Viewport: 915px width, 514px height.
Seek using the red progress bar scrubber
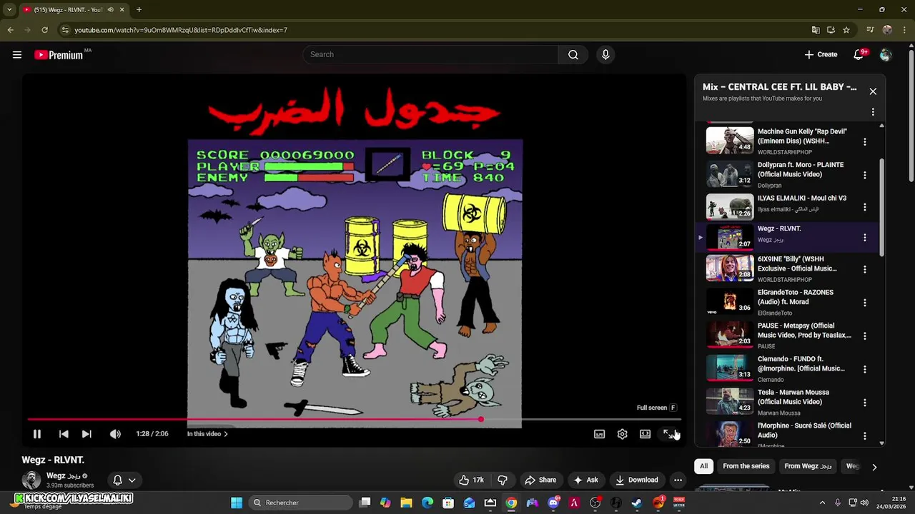[481, 419]
